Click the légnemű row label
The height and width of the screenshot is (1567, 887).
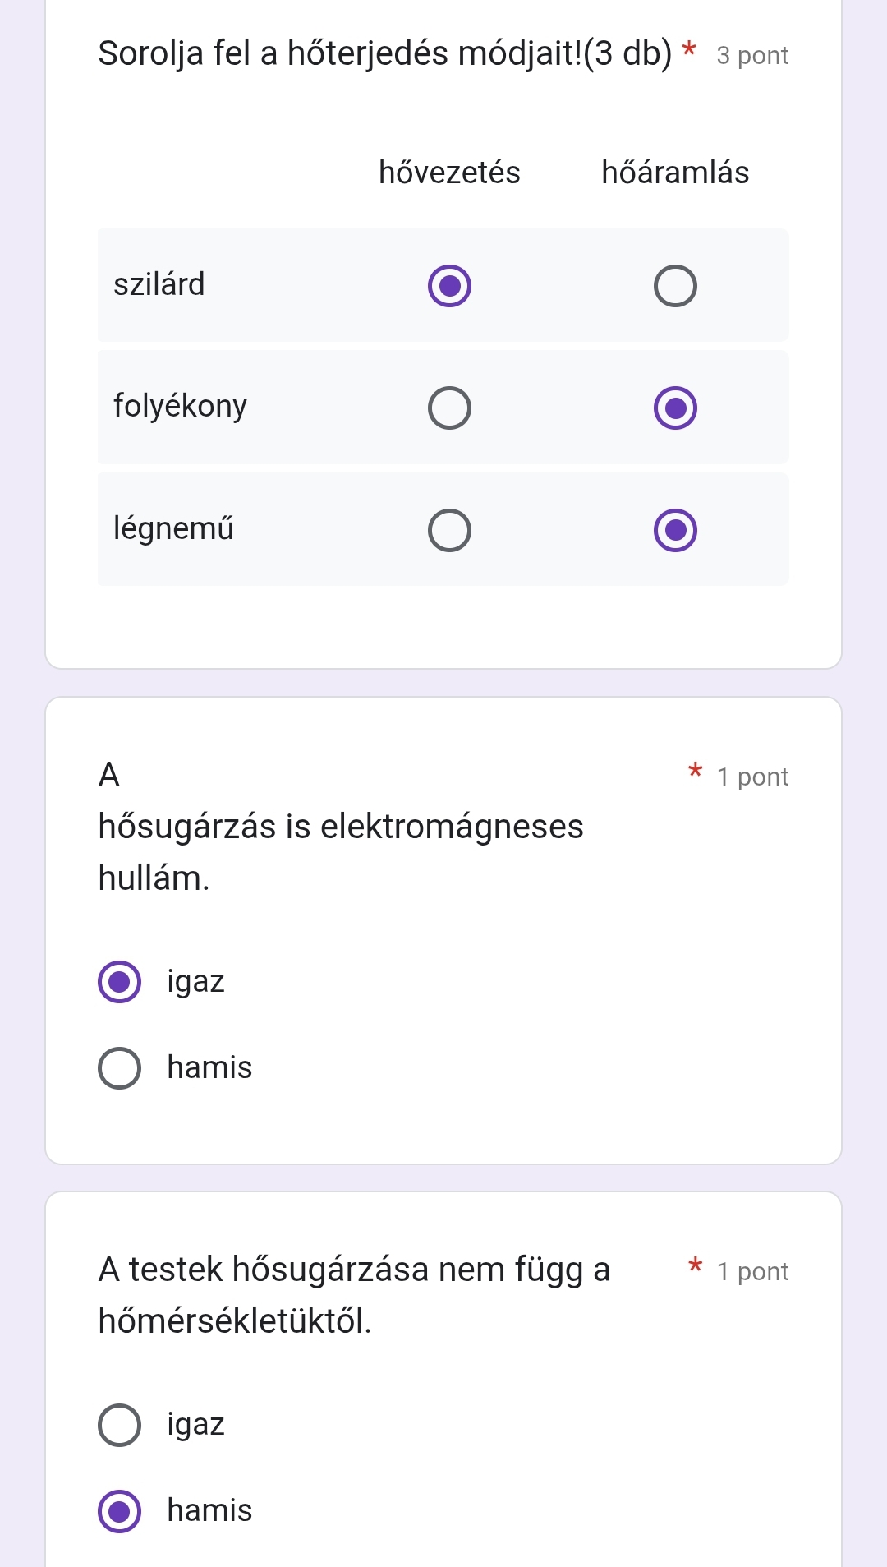coord(173,528)
